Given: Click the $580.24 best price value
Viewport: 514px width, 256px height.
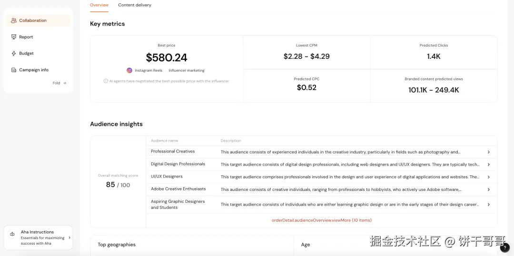Looking at the screenshot, I should pyautogui.click(x=167, y=58).
